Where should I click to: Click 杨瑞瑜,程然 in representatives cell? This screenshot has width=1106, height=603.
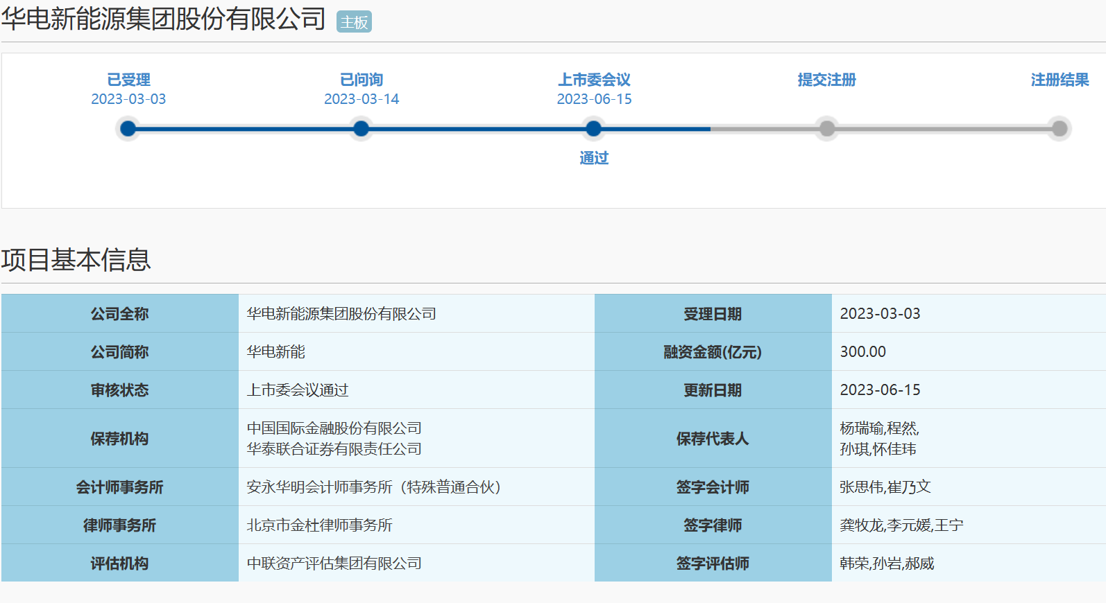[879, 428]
